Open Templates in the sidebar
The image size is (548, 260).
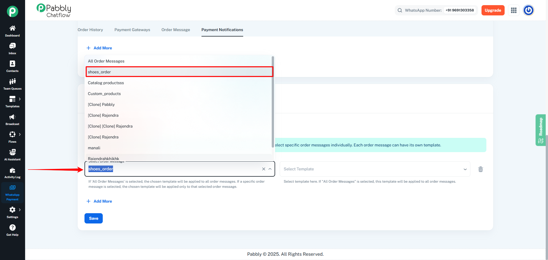[x=12, y=102]
